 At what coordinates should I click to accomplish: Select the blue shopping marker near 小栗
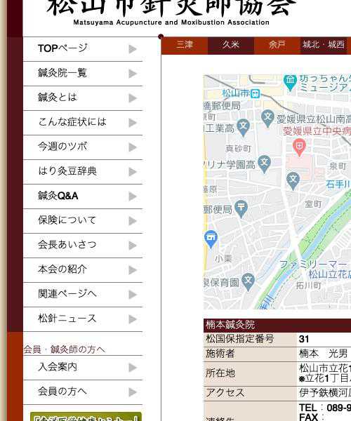click(211, 239)
